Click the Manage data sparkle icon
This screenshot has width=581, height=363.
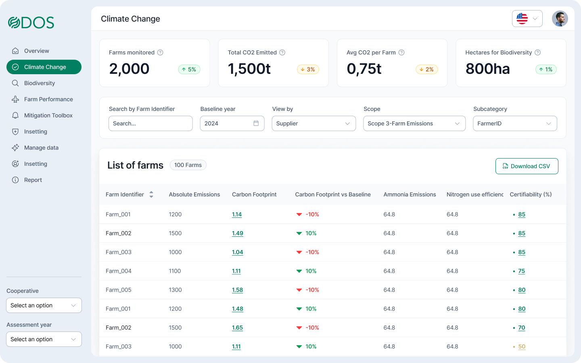click(x=15, y=148)
